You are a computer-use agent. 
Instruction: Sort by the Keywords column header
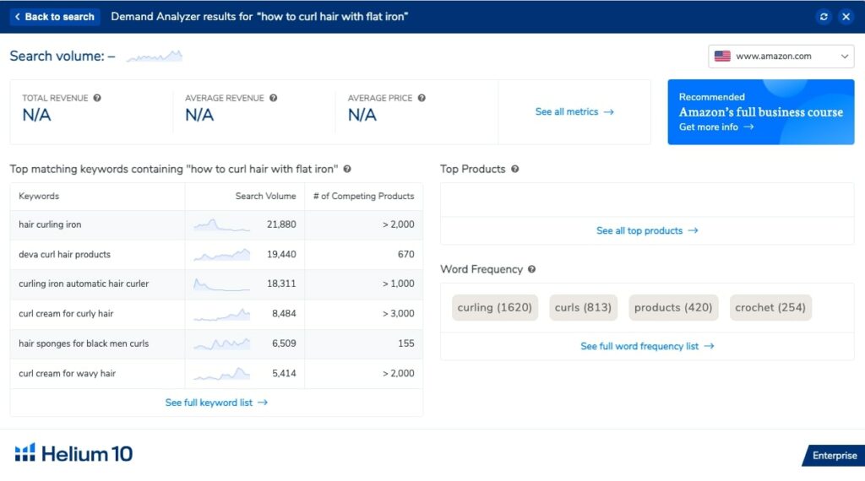coord(39,196)
